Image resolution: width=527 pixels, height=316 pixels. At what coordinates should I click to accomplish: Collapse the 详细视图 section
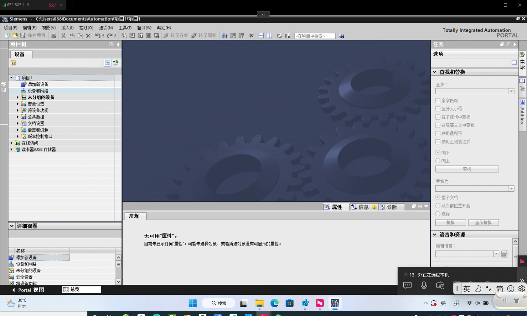12,226
